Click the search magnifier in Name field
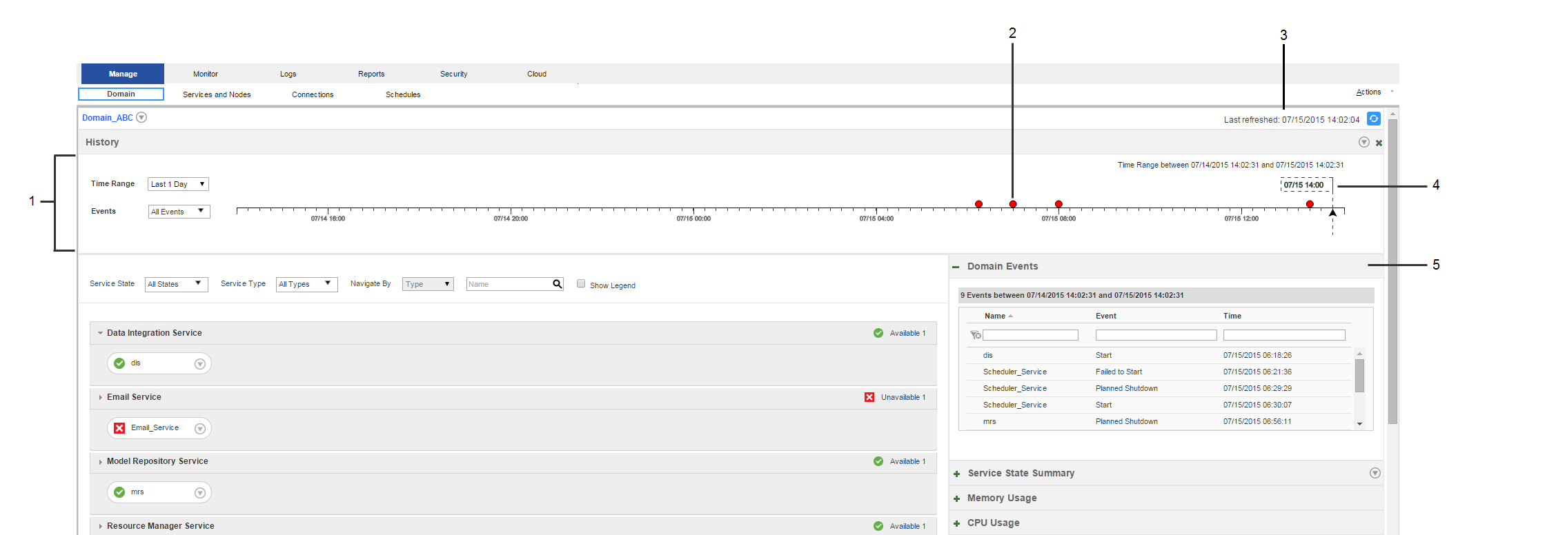Screen dimensions: 1556x535 point(557,284)
